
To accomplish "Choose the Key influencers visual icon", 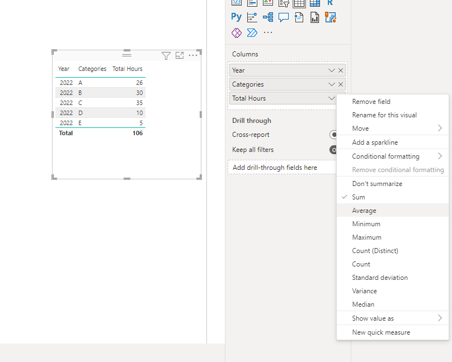I will (252, 17).
